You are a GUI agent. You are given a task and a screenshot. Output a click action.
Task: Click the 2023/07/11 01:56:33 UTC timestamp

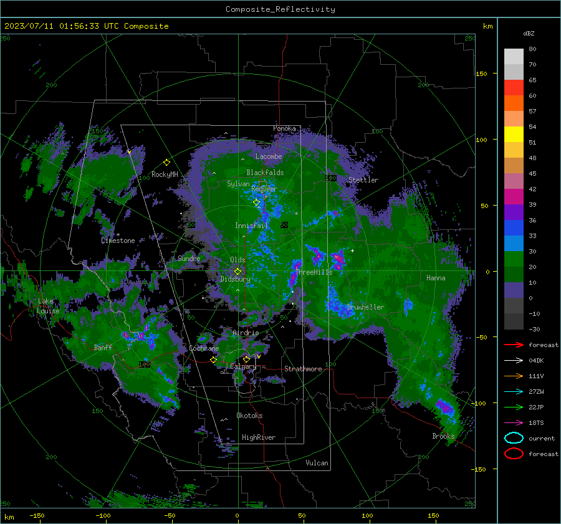click(61, 26)
